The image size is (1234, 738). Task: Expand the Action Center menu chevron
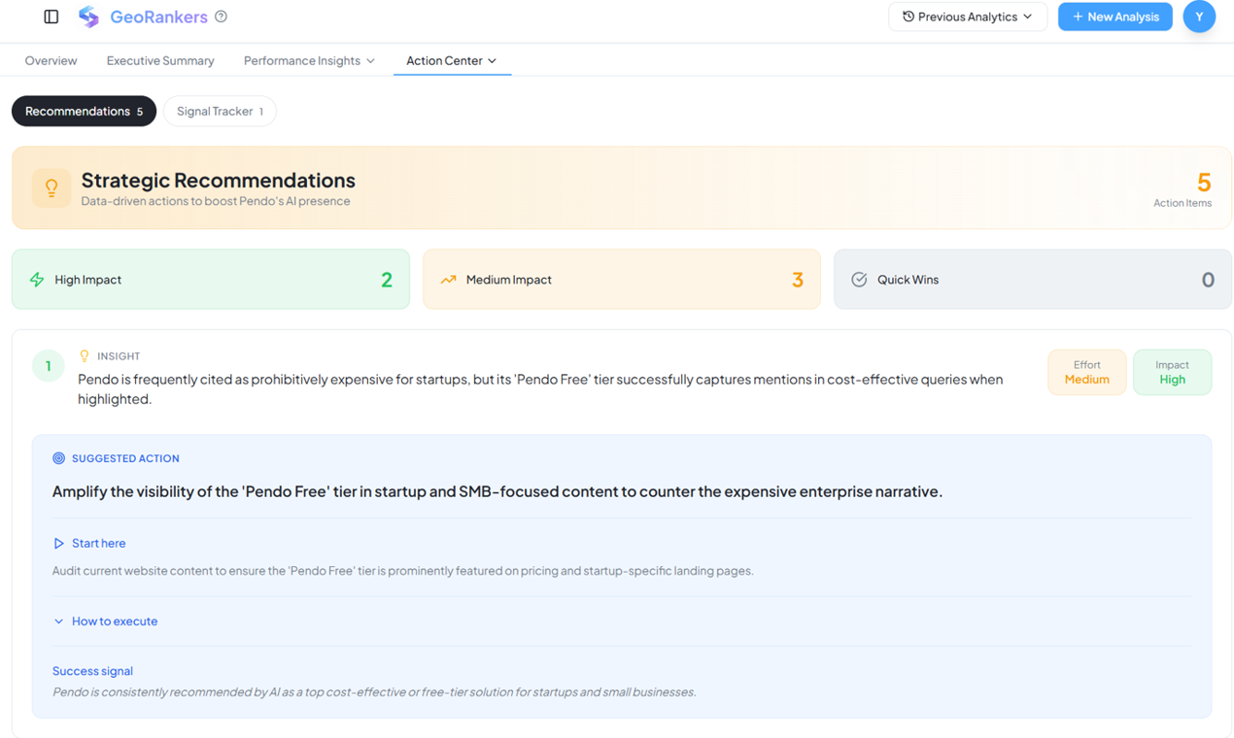pyautogui.click(x=493, y=61)
